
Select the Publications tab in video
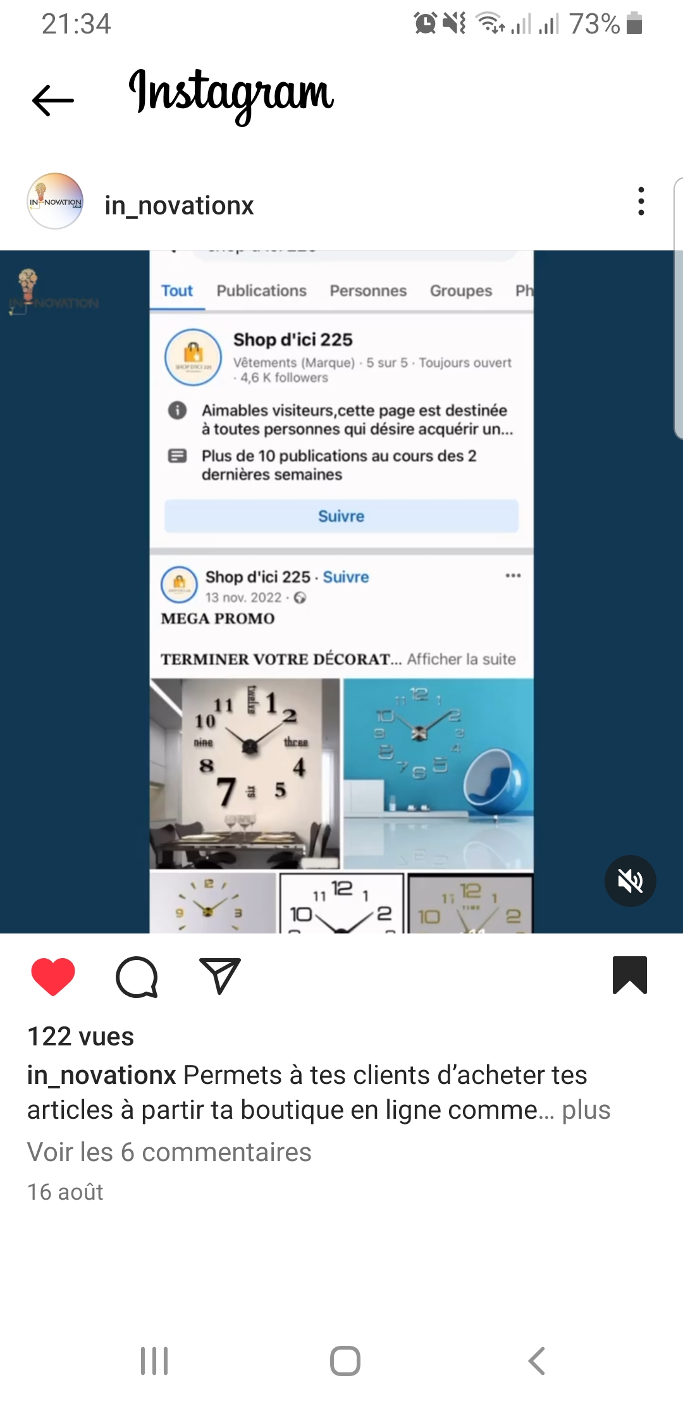tap(261, 291)
